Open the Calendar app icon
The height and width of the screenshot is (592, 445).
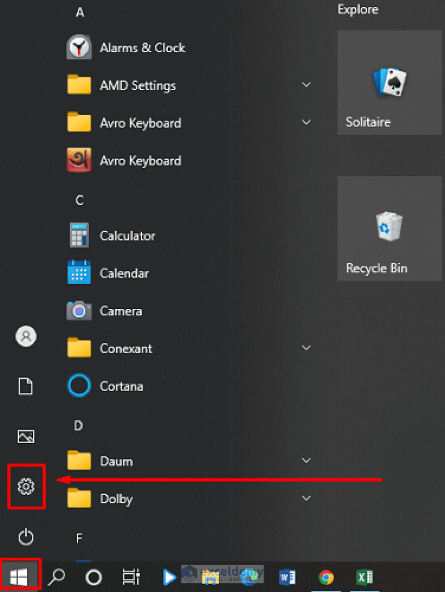click(79, 272)
